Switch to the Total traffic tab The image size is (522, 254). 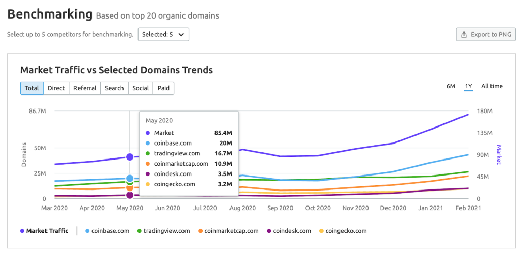coord(32,88)
